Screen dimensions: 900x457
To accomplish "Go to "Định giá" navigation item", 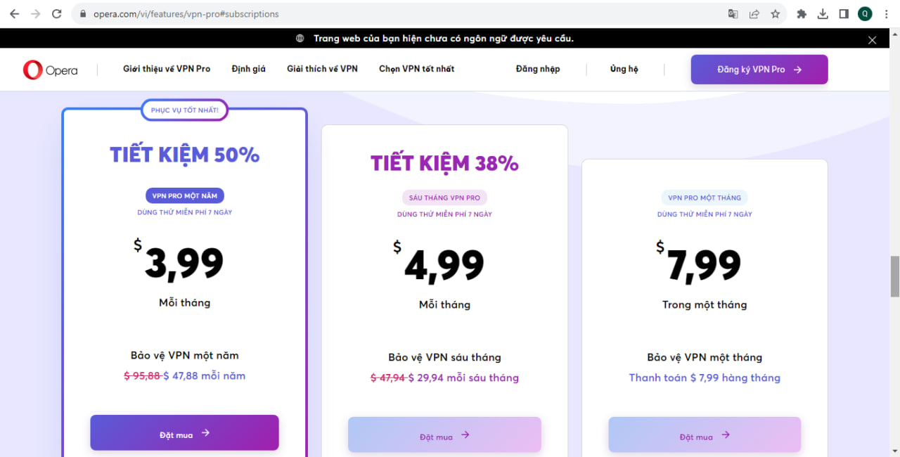I will tap(249, 69).
